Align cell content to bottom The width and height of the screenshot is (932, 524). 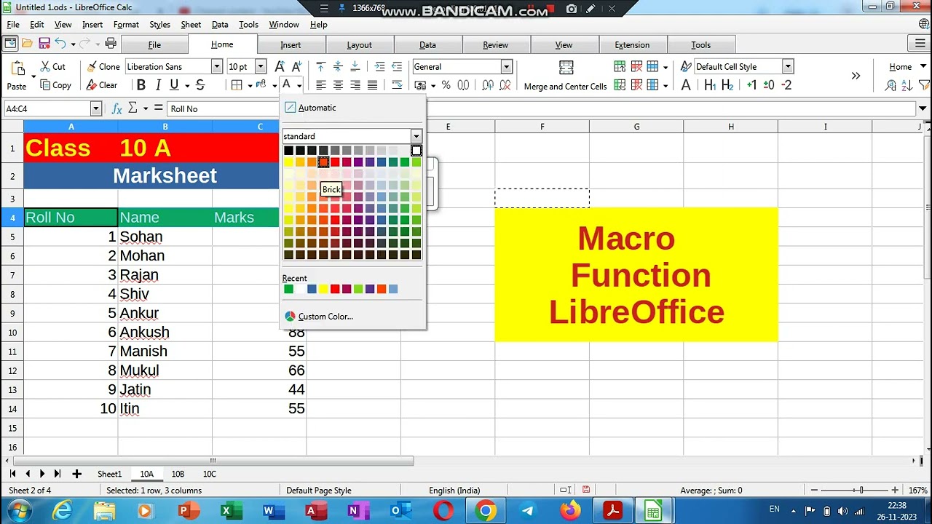pyautogui.click(x=355, y=66)
